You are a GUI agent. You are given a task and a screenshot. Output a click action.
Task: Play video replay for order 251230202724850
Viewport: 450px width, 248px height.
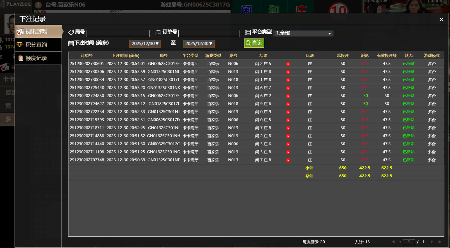coord(288,96)
